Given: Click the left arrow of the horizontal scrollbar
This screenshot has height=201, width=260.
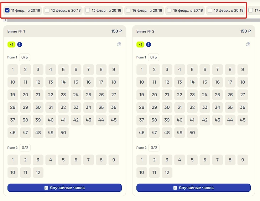Looking at the screenshot, I should [5, 20].
